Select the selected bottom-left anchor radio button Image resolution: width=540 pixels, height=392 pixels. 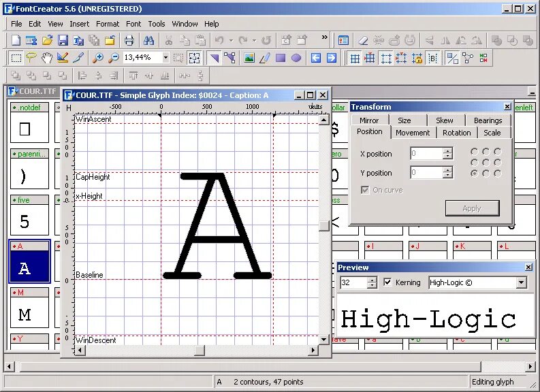(x=475, y=174)
